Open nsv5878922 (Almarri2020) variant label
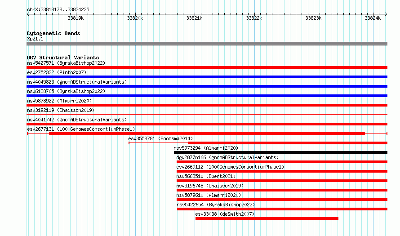The width and height of the screenshot is (400, 236). click(x=59, y=101)
